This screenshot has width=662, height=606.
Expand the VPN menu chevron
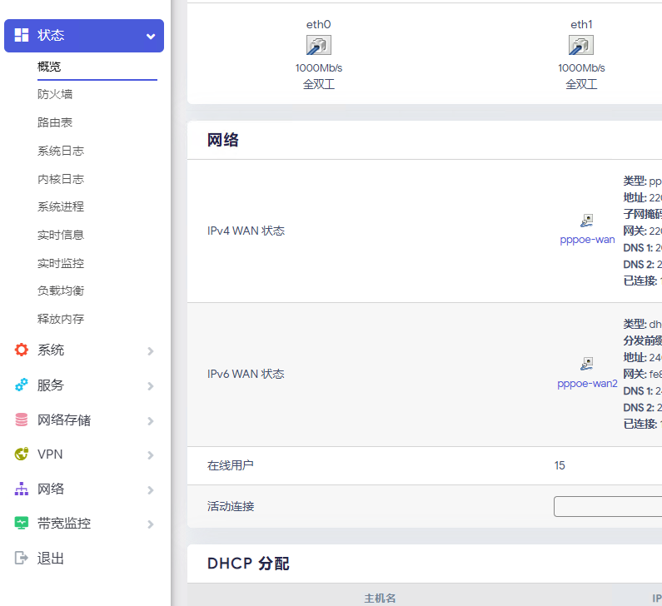150,455
